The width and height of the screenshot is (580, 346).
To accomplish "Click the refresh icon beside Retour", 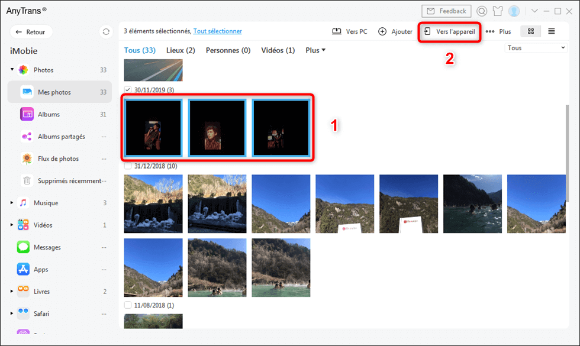I will pyautogui.click(x=106, y=32).
